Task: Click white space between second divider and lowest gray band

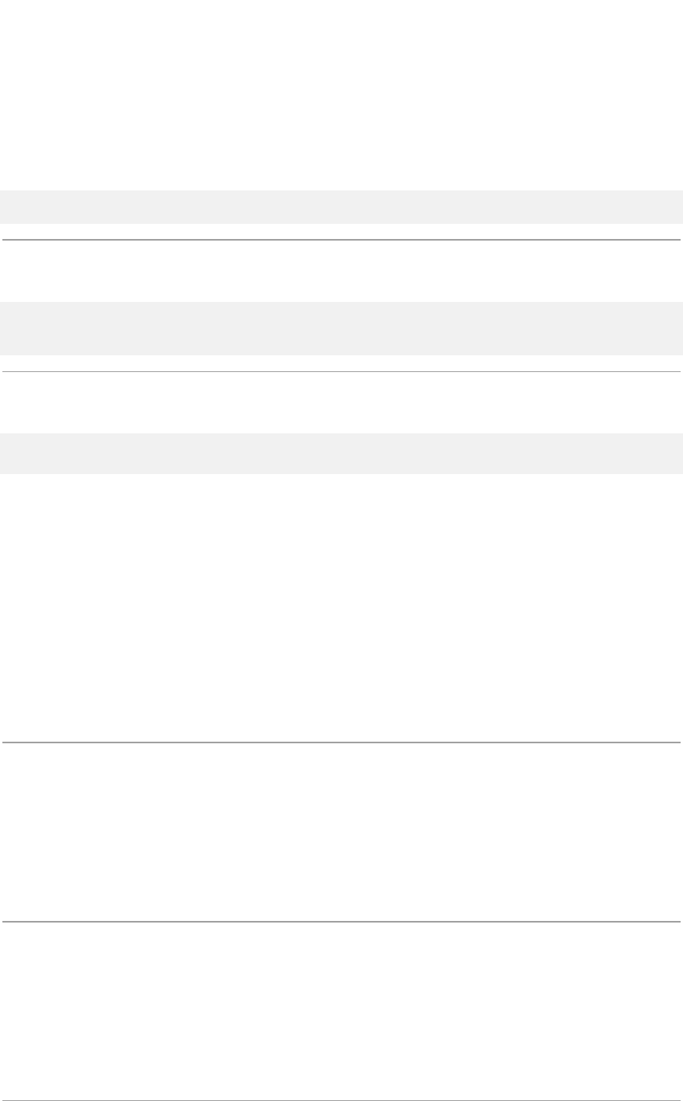Action: click(x=341, y=402)
